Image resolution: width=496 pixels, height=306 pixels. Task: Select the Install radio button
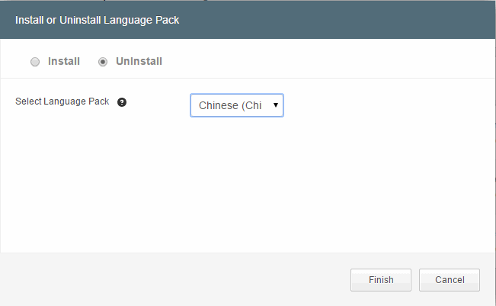click(x=35, y=62)
